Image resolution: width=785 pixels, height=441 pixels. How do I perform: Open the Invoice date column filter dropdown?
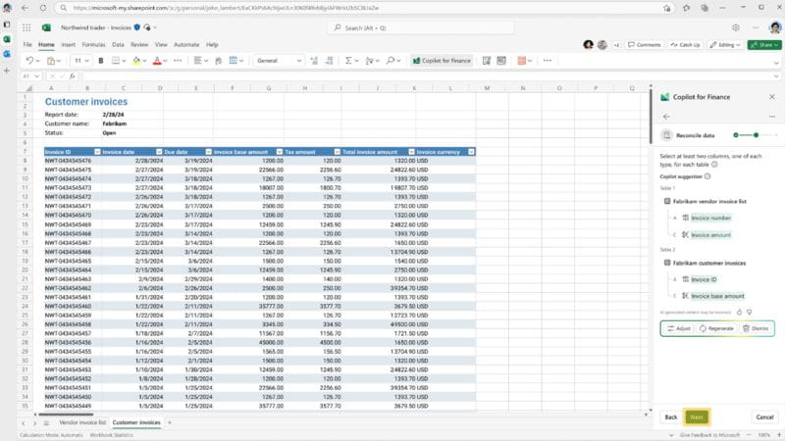click(159, 152)
